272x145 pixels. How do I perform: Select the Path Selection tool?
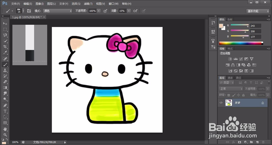pos(5,117)
